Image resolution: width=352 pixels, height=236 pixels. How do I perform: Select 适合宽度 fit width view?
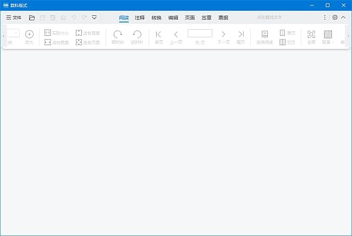(x=57, y=42)
